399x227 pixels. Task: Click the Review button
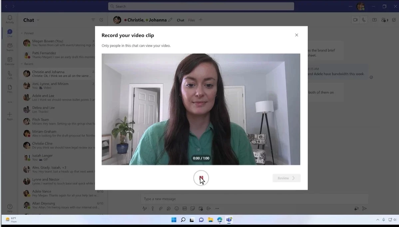pos(286,178)
